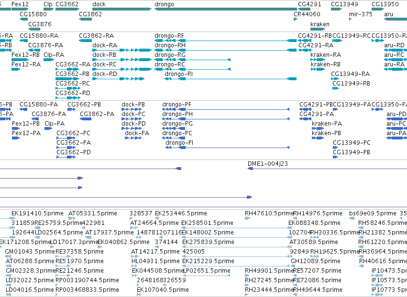Click the CG3662-RB transcript label
The image size is (407, 297).
[x=72, y=74]
